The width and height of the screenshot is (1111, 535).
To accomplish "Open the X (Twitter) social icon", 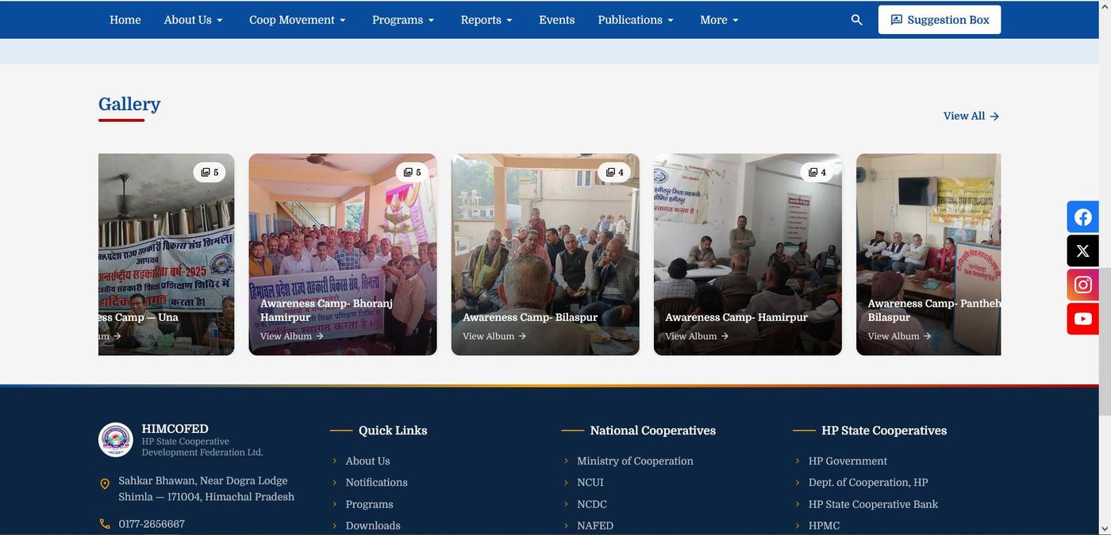I will tap(1082, 251).
